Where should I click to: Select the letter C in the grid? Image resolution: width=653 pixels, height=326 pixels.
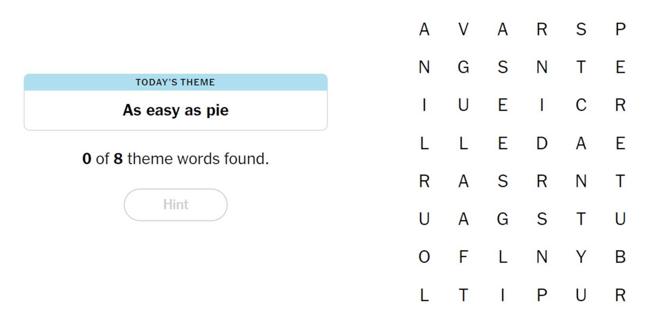[x=581, y=105]
